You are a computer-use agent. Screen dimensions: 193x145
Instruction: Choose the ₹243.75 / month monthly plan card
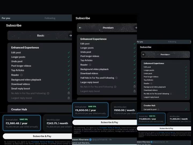(57, 123)
